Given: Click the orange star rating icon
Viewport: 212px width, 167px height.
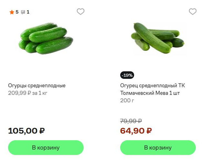Looking at the screenshot, I should point(12,12).
